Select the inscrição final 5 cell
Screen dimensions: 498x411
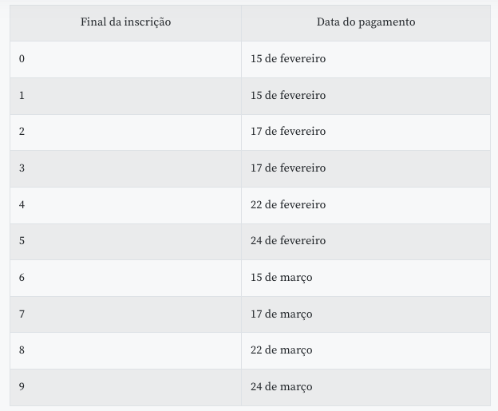point(22,241)
